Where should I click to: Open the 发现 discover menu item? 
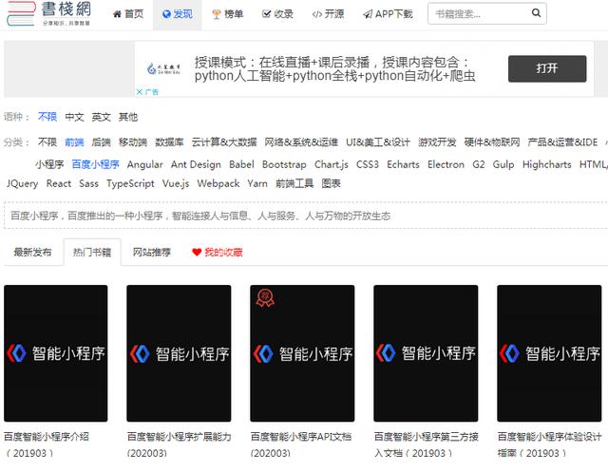(x=178, y=14)
